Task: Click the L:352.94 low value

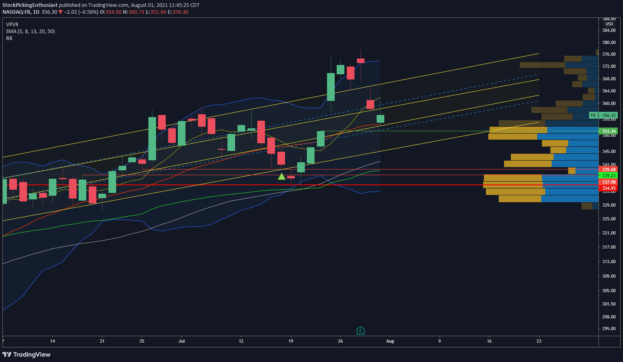Action: tap(156, 12)
